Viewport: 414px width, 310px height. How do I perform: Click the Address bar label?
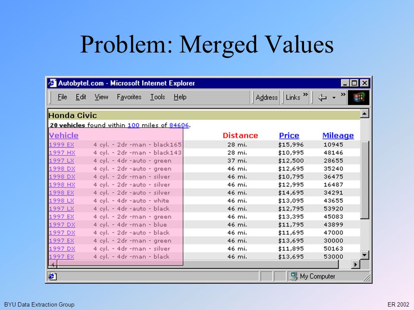(x=267, y=98)
